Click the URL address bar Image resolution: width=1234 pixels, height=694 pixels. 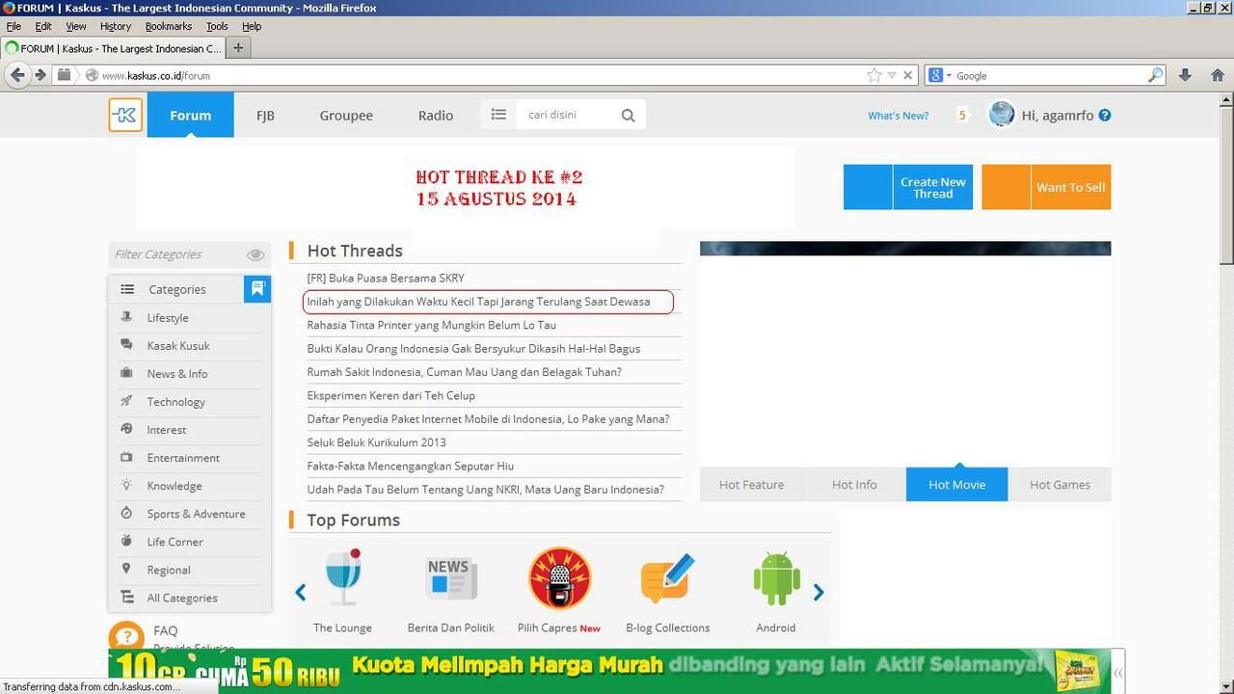coord(482,75)
